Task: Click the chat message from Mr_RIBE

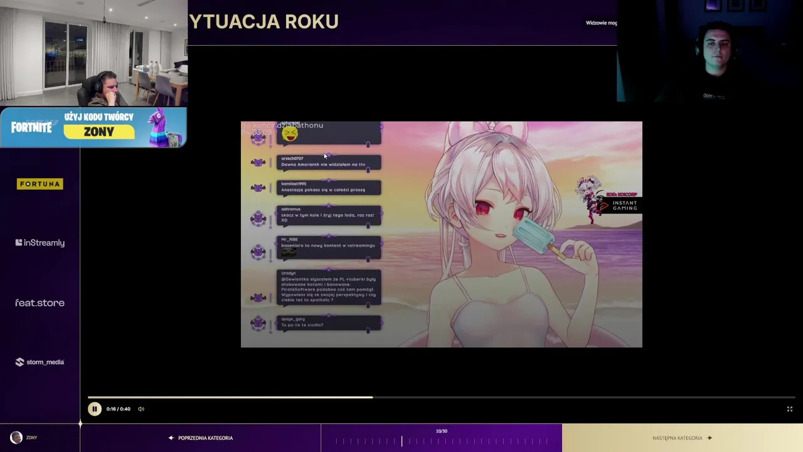Action: tap(328, 247)
